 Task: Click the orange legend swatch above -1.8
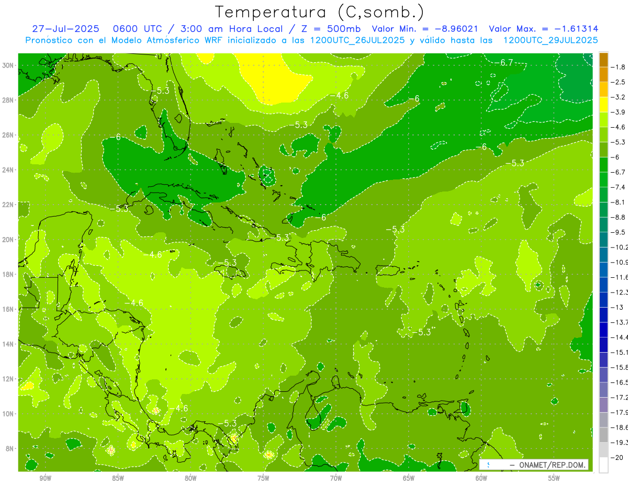603,60
